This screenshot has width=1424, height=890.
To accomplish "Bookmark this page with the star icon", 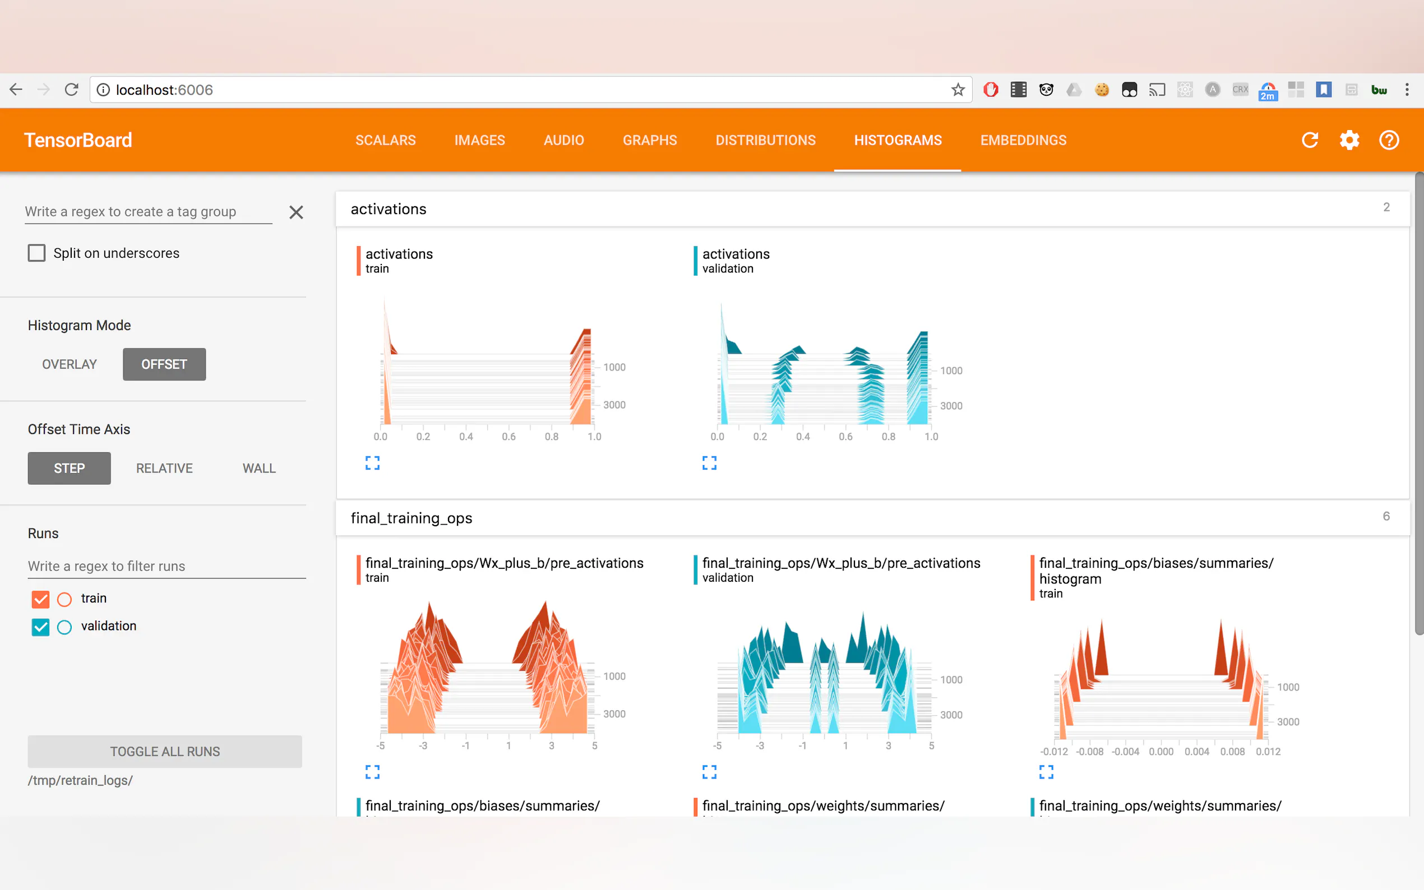I will coord(958,90).
